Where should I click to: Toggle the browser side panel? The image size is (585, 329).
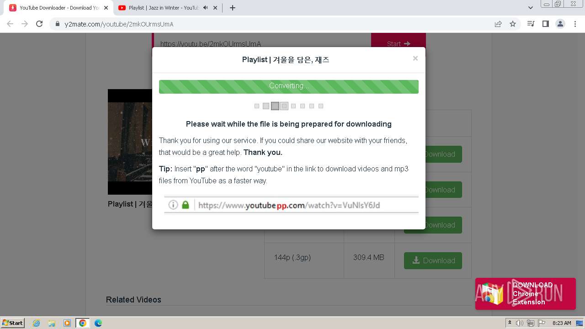pyautogui.click(x=545, y=24)
